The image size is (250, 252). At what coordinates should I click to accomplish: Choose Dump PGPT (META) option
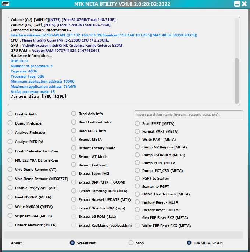coord(137,163)
